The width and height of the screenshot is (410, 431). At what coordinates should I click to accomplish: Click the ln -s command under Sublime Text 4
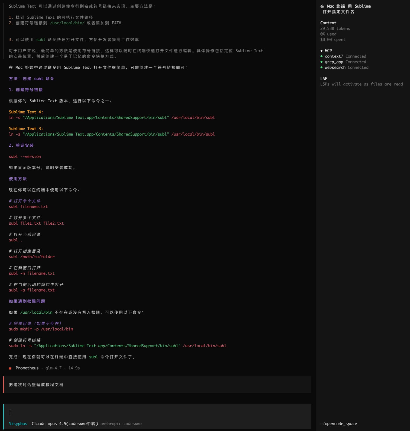point(112,118)
